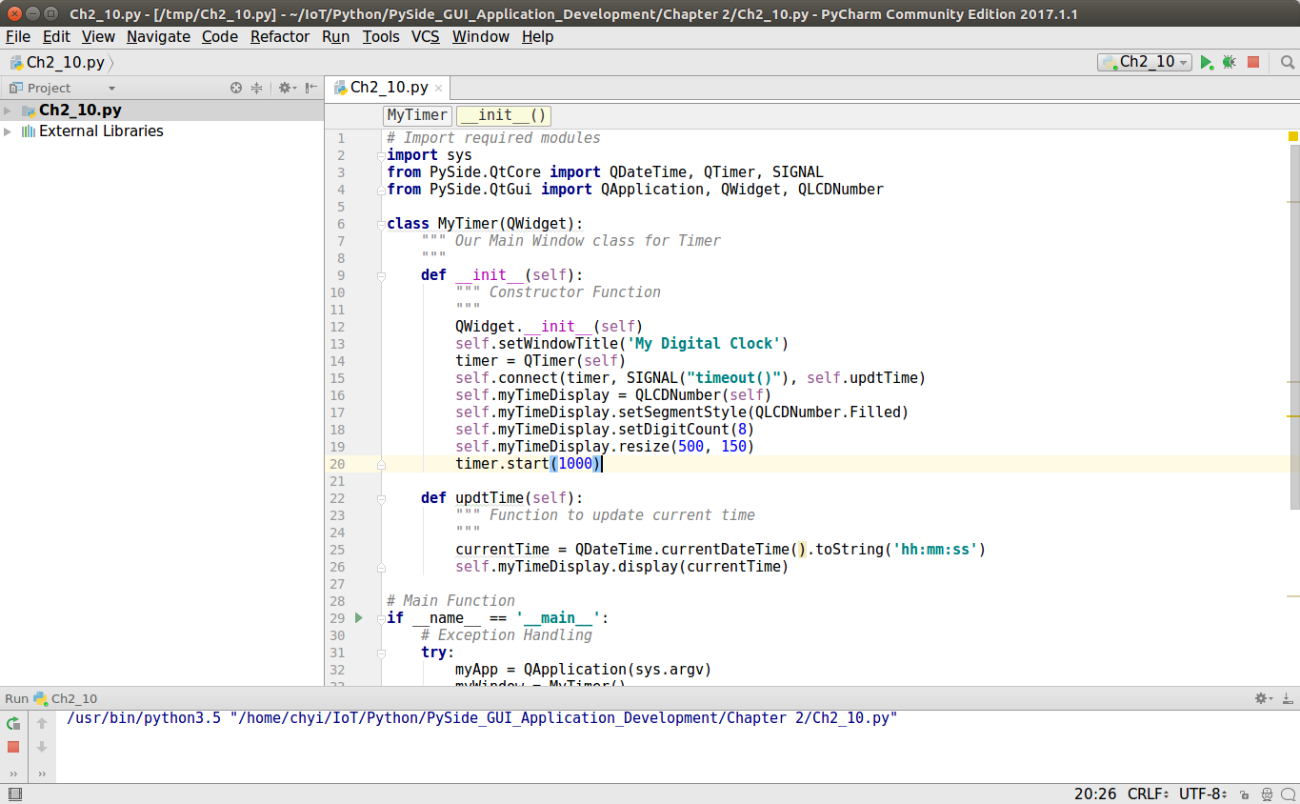This screenshot has width=1300, height=804.
Task: Rerun the program from the Run panel
Action: [13, 723]
